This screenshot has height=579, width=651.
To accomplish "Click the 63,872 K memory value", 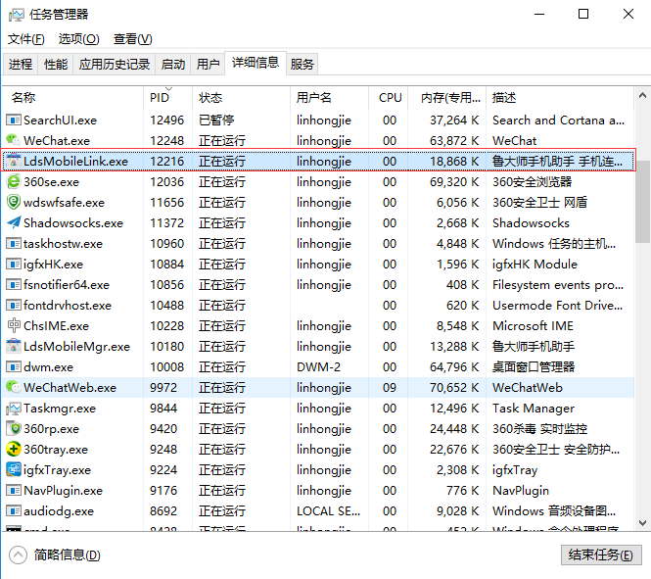I will tap(454, 141).
